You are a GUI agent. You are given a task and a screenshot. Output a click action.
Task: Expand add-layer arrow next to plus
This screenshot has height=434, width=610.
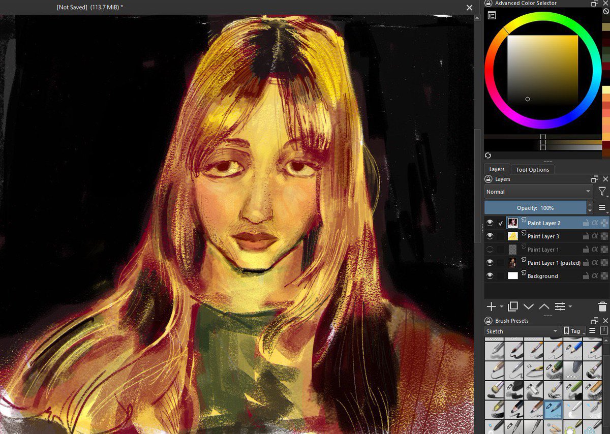(x=501, y=307)
